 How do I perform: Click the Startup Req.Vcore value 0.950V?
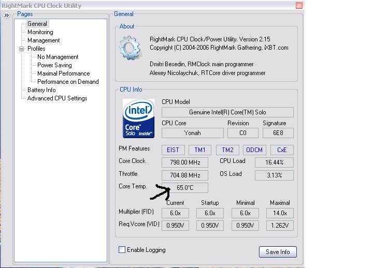pos(210,226)
